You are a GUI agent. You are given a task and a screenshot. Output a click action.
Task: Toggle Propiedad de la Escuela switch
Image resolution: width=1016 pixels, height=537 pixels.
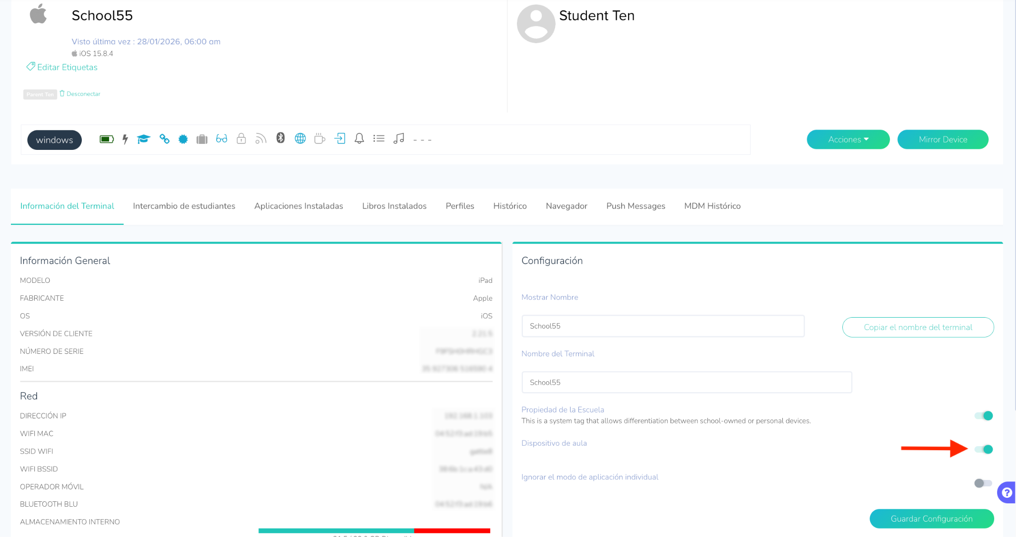(x=983, y=416)
